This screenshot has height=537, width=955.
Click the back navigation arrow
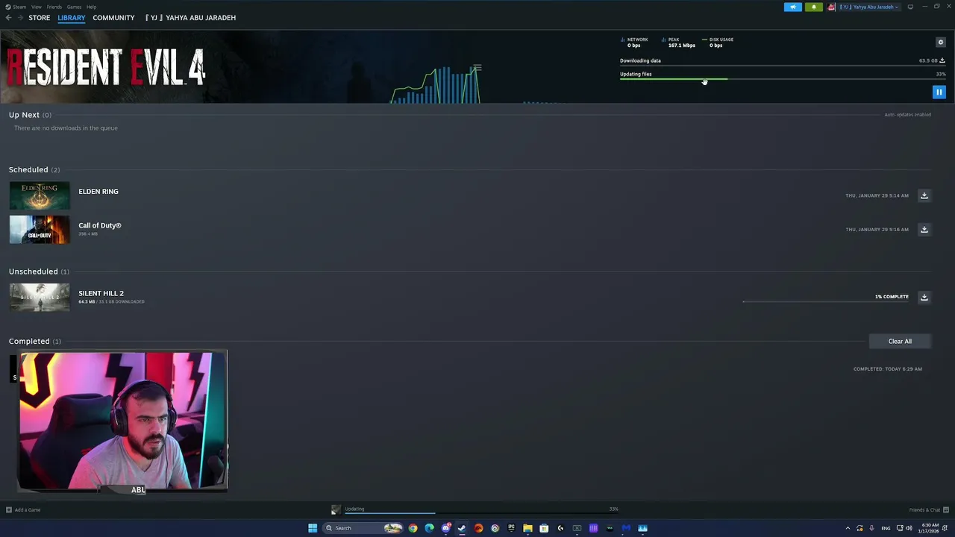(x=8, y=18)
